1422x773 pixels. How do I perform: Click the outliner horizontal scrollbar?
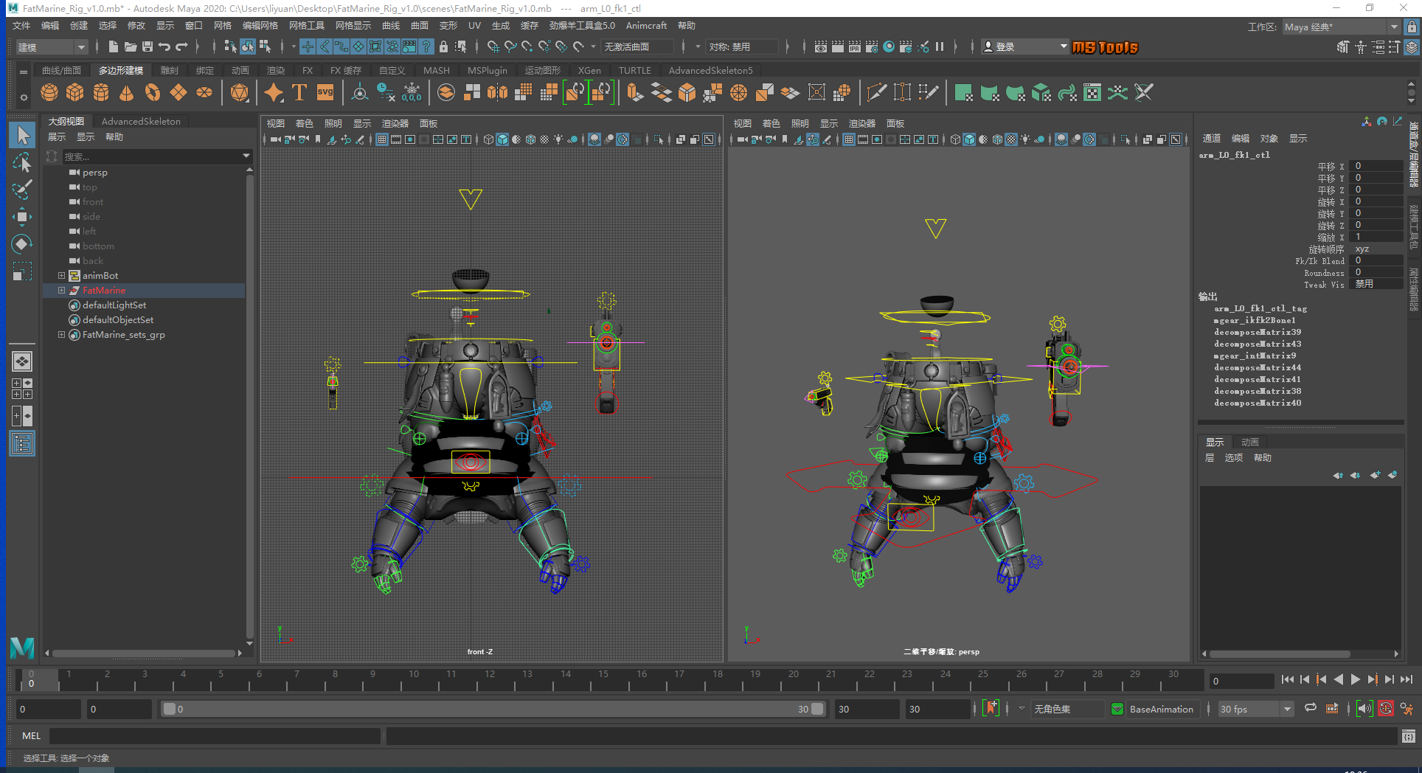(144, 654)
